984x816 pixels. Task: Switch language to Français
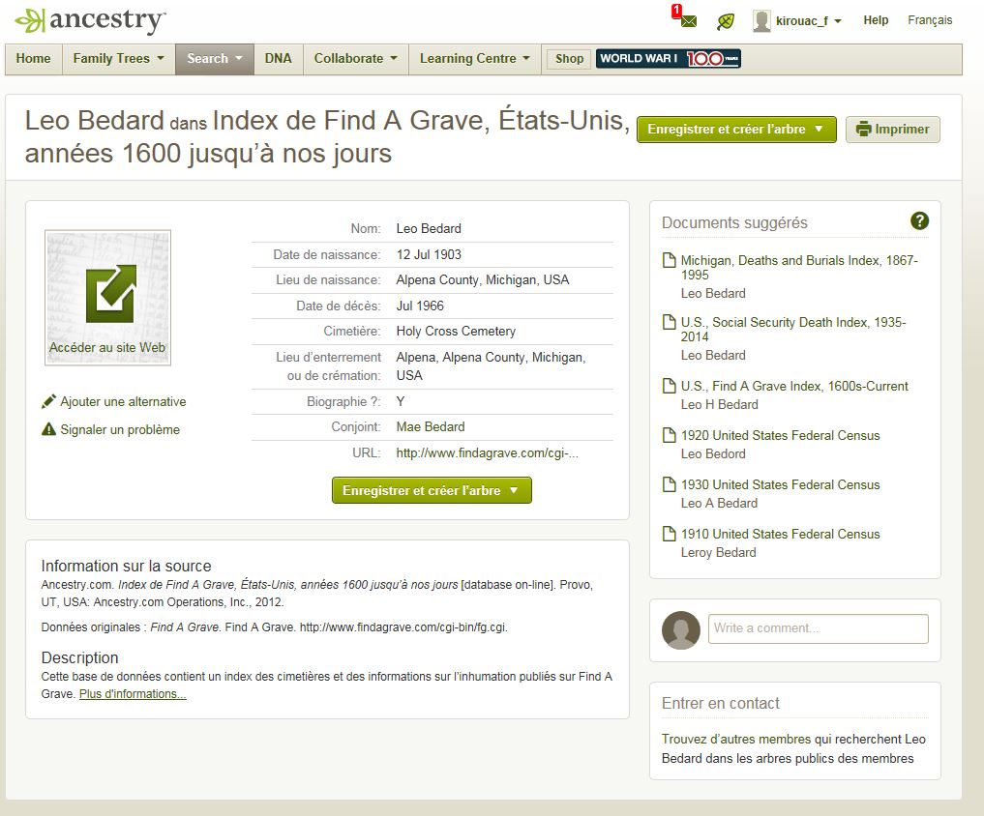coord(930,20)
